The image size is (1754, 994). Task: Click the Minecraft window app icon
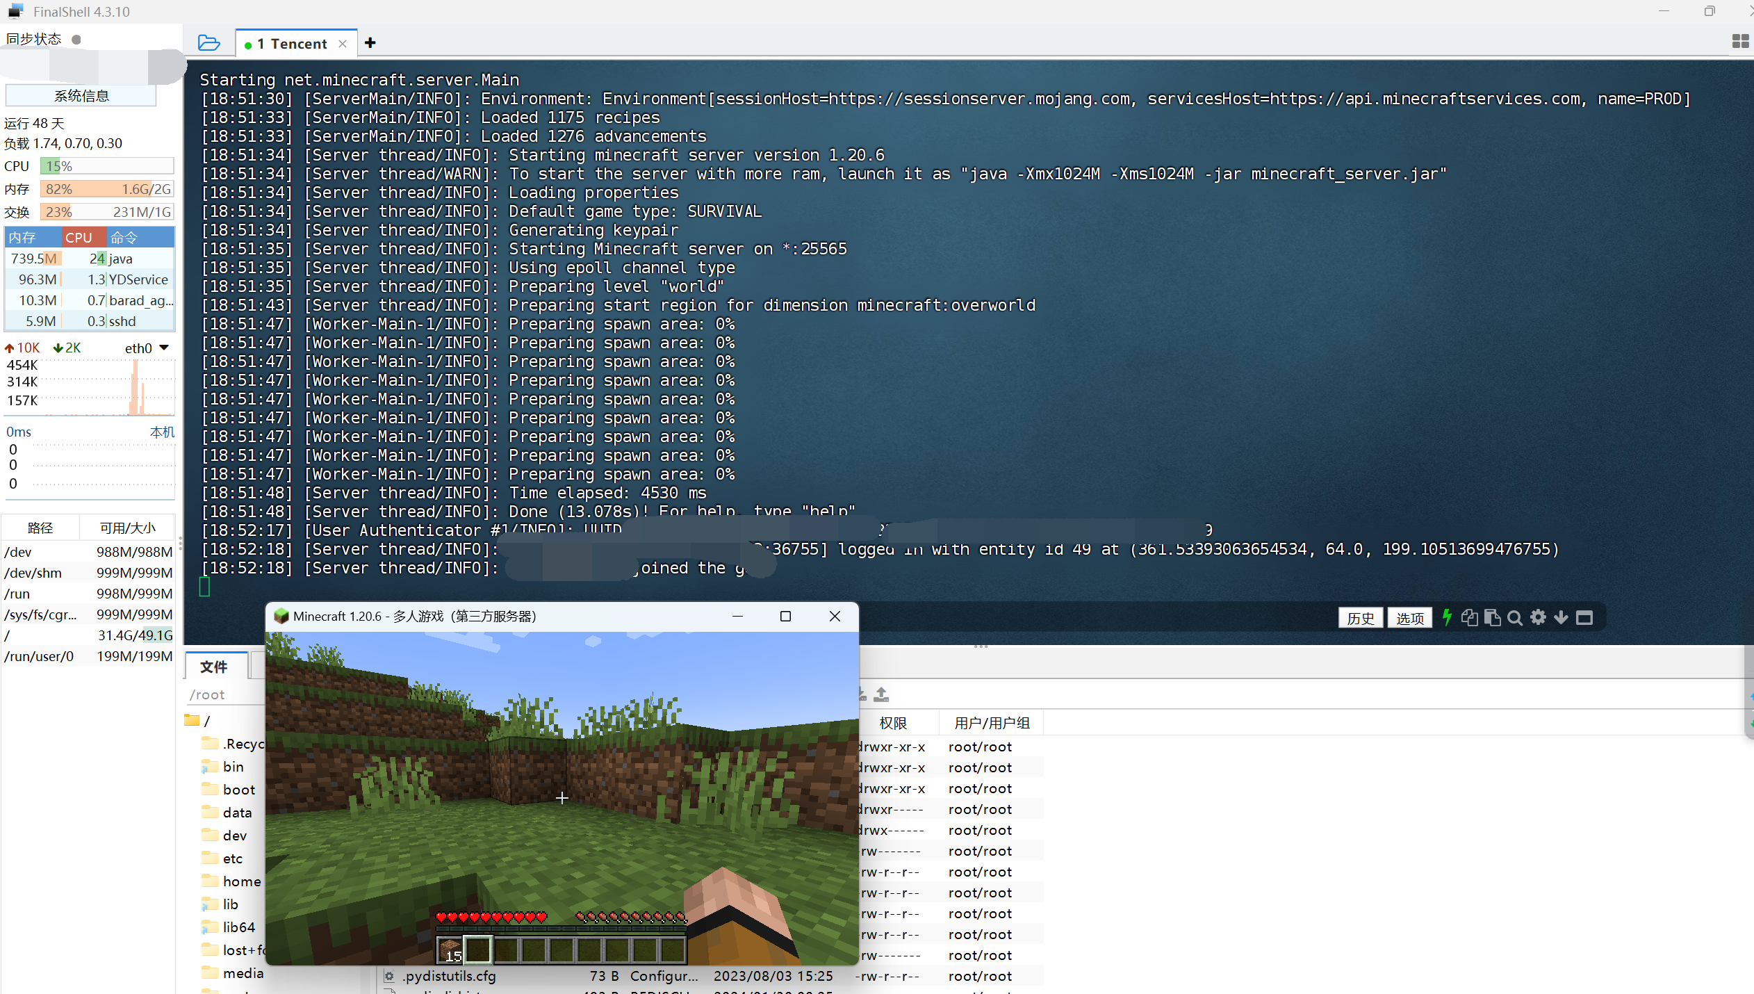(281, 616)
